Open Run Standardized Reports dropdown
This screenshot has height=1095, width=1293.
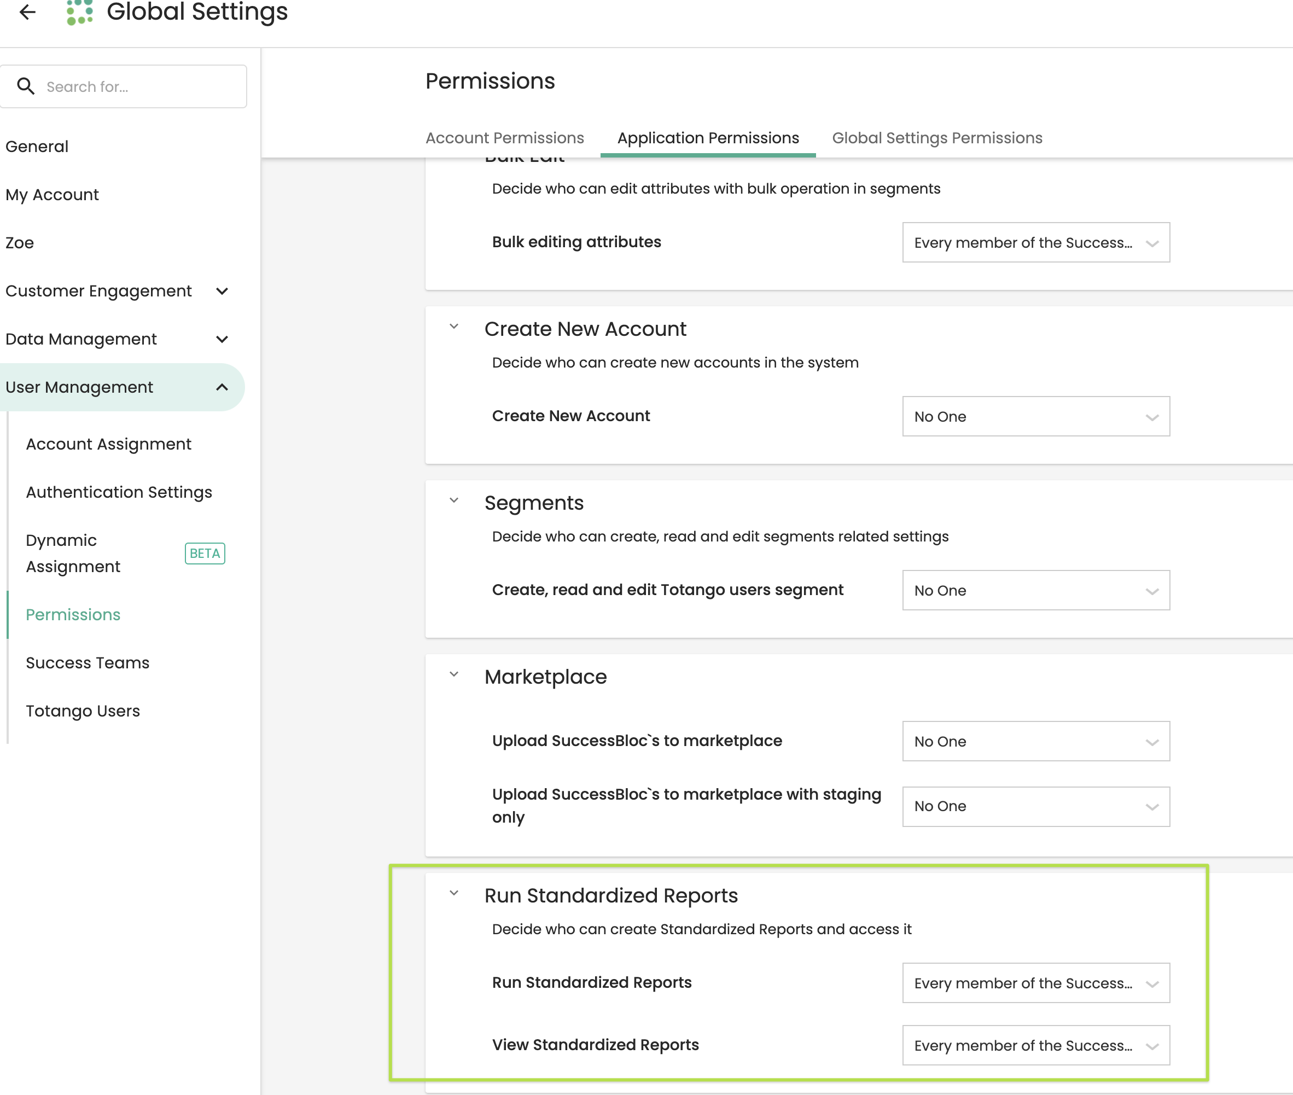click(x=1036, y=983)
